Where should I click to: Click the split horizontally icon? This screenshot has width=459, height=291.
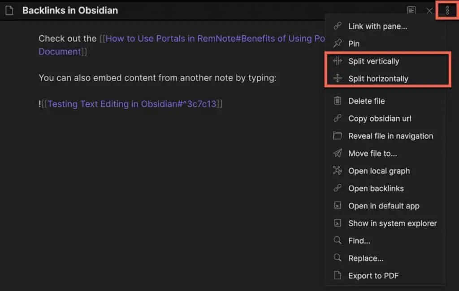coord(338,78)
